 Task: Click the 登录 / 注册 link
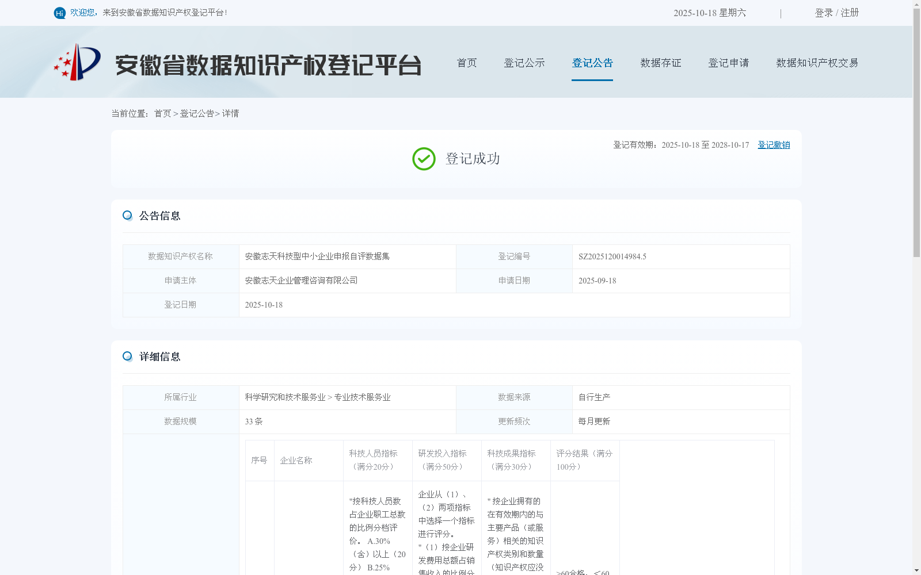pyautogui.click(x=837, y=13)
